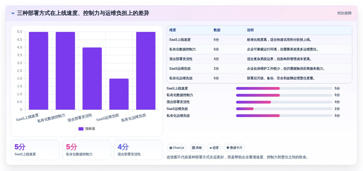Click description 标准化程度高，适合快速试用和分阶段上线。
Image resolution: width=363 pixels, height=171 pixels.
[280, 40]
